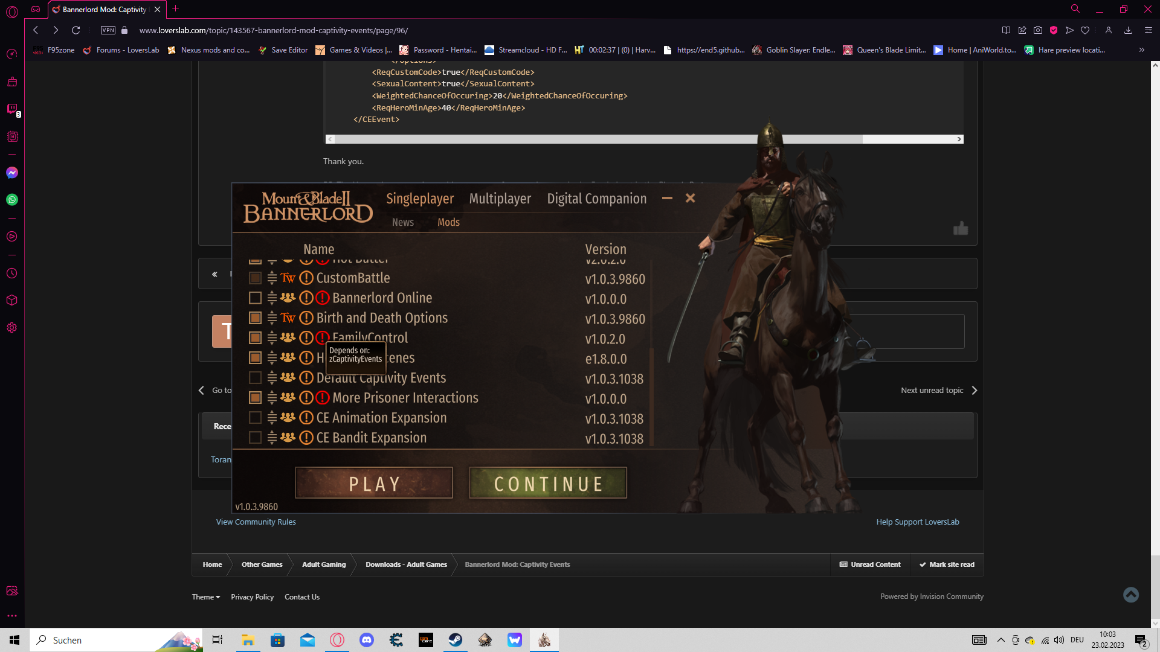Open the View Community Rules link

(x=256, y=522)
